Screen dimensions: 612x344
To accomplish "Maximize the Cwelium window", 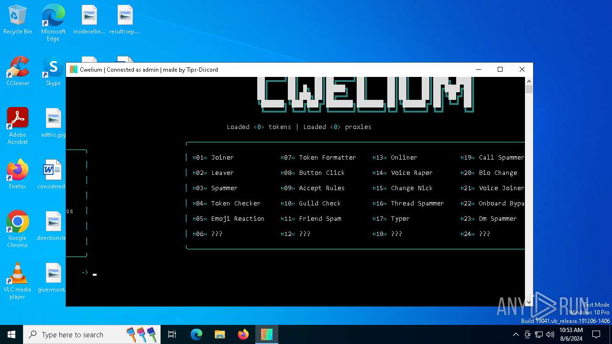I will [x=500, y=69].
